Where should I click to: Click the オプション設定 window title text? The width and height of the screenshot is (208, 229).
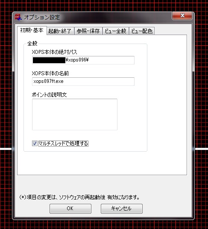point(42,17)
